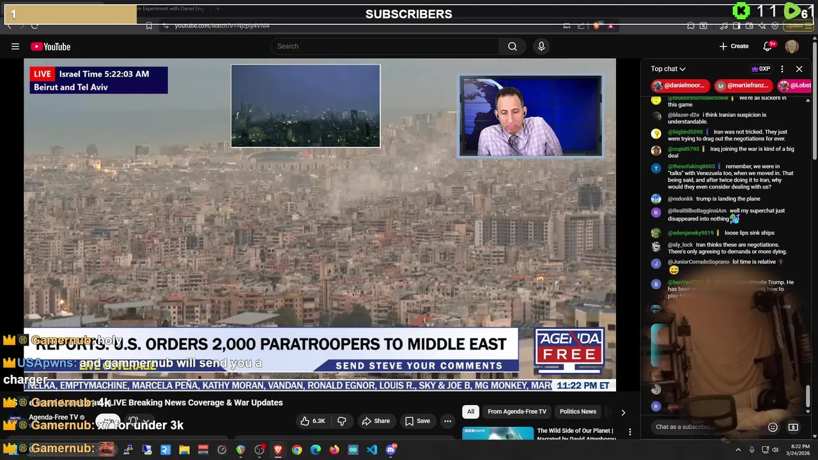Image resolution: width=818 pixels, height=460 pixels.
Task: Like the video with thumbs up
Action: coord(313,421)
